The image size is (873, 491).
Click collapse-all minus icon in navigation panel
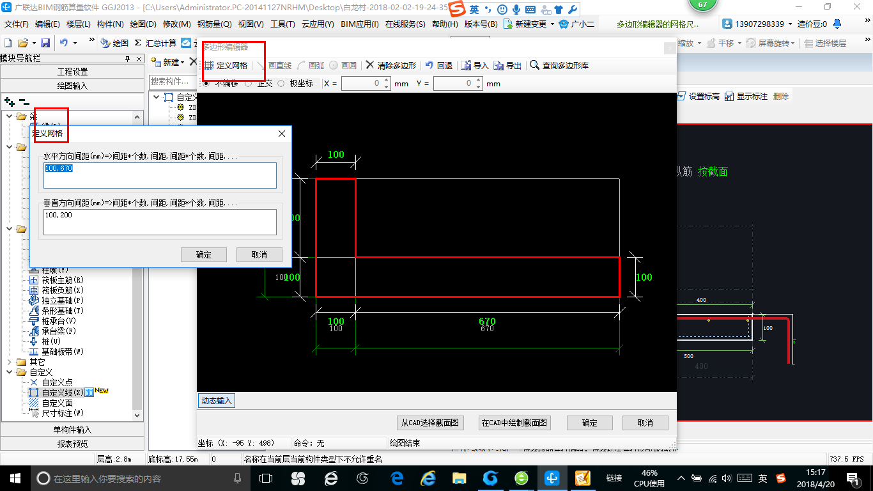pos(24,101)
